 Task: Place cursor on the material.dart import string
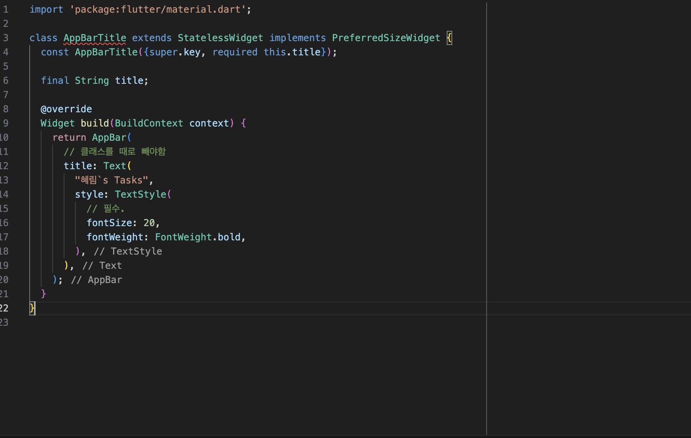click(x=157, y=9)
